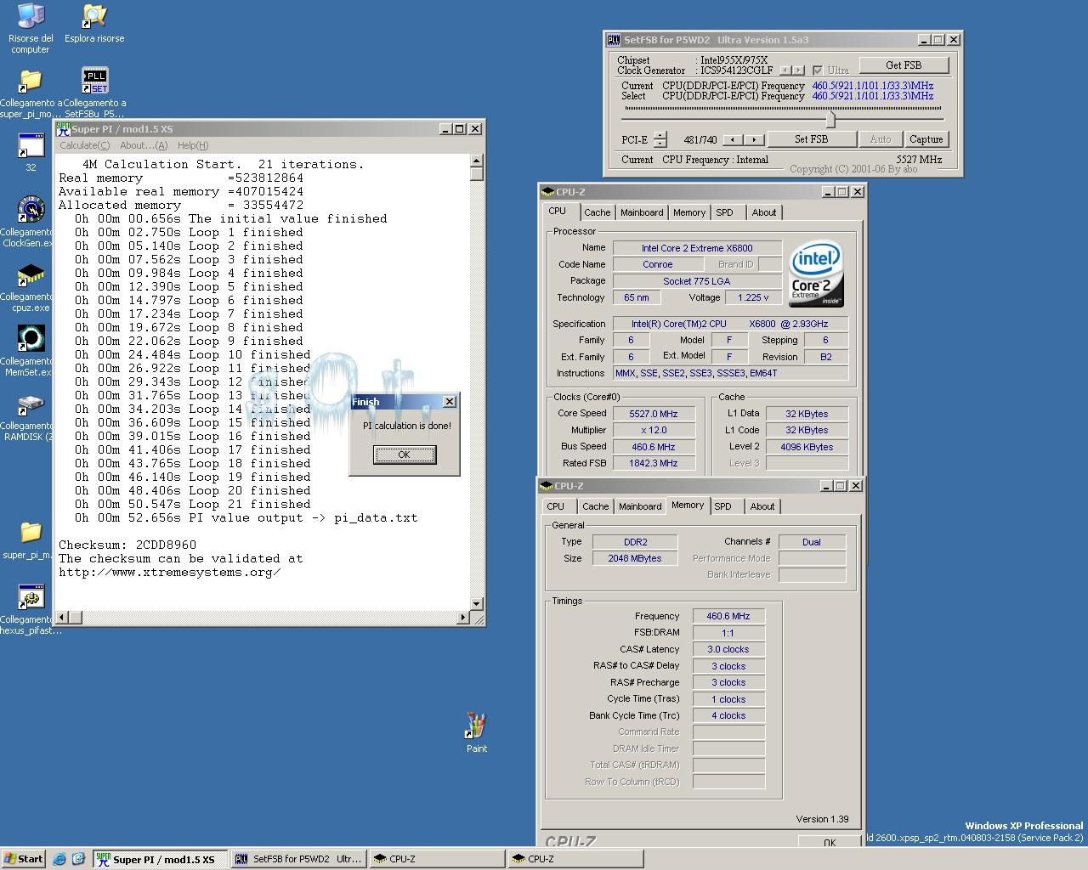
Task: Switch to Cache tab in upper CPU-Z window
Action: [x=597, y=212]
